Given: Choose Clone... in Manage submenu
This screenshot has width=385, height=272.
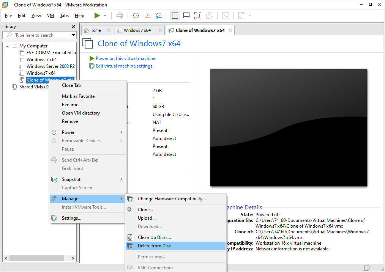Looking at the screenshot, I should pos(175,210).
